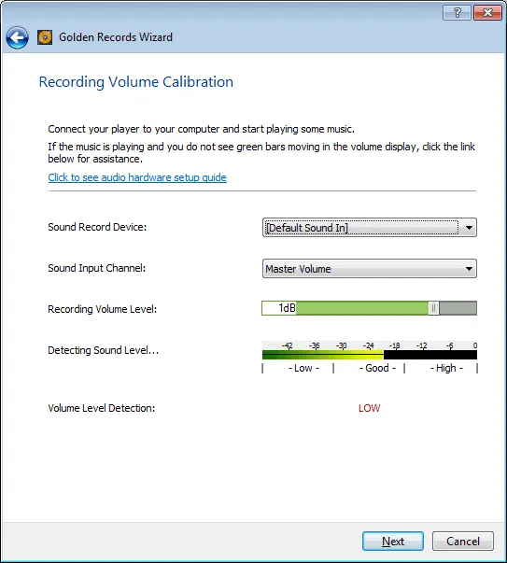Click the Low range label under meter
The width and height of the screenshot is (507, 563).
coord(303,369)
